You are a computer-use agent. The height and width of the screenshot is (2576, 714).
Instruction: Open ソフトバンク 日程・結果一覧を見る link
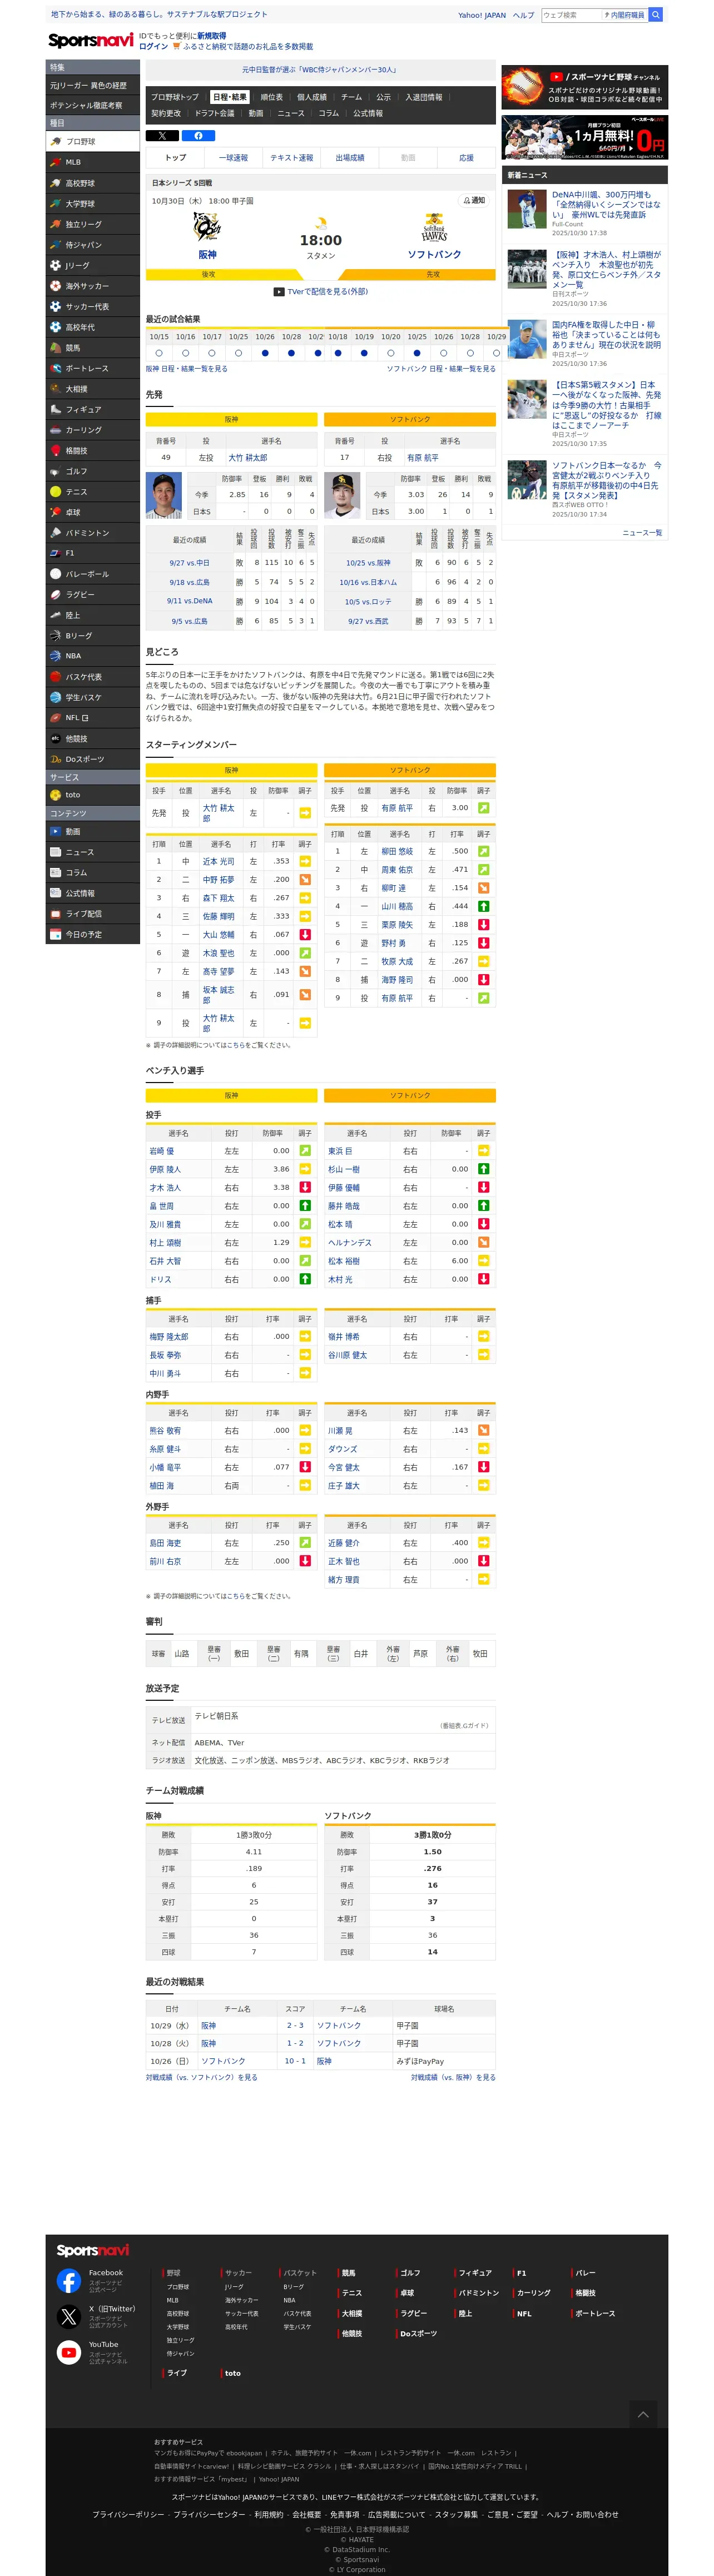[441, 369]
